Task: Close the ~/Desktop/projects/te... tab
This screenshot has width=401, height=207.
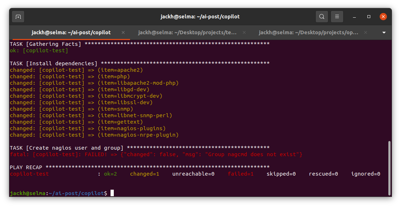Action: pos(244,32)
